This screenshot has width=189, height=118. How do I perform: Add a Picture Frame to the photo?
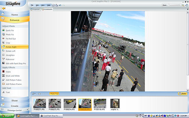click(x=14, y=84)
